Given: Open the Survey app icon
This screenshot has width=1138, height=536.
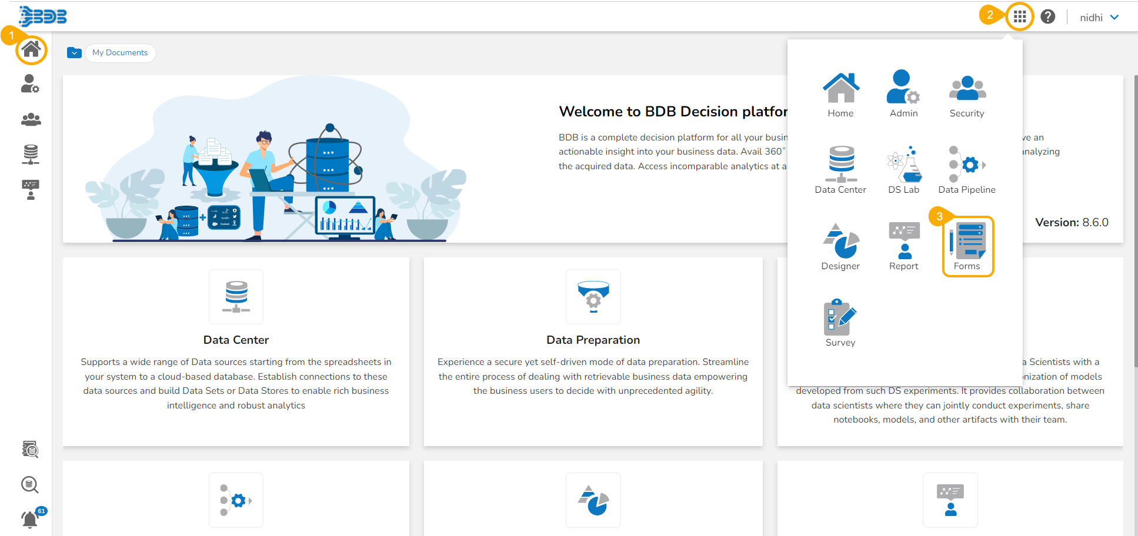Looking at the screenshot, I should click(840, 323).
